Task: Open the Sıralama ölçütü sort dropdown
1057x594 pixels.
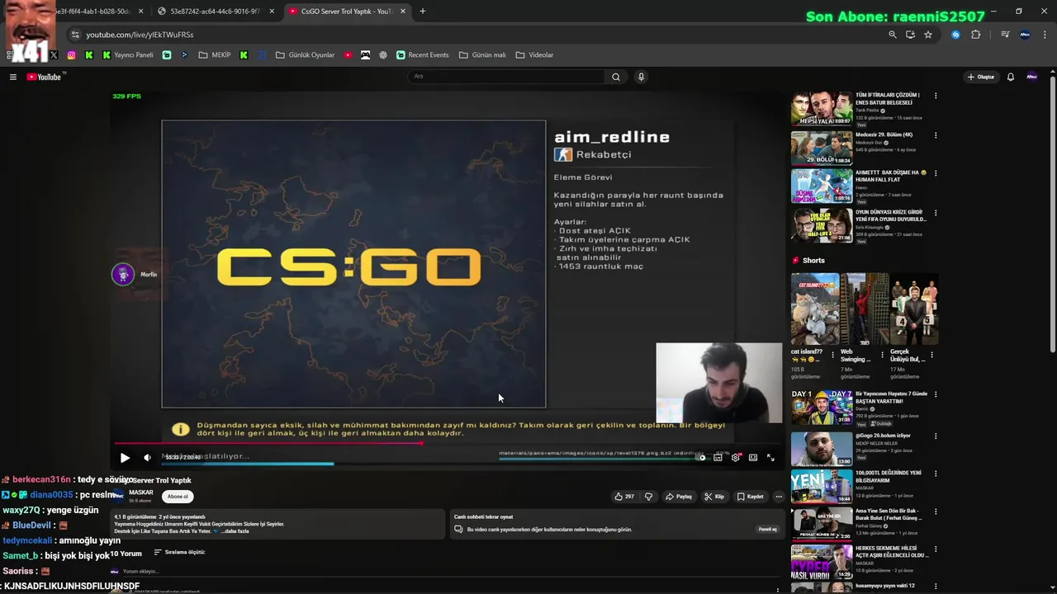Action: point(179,552)
